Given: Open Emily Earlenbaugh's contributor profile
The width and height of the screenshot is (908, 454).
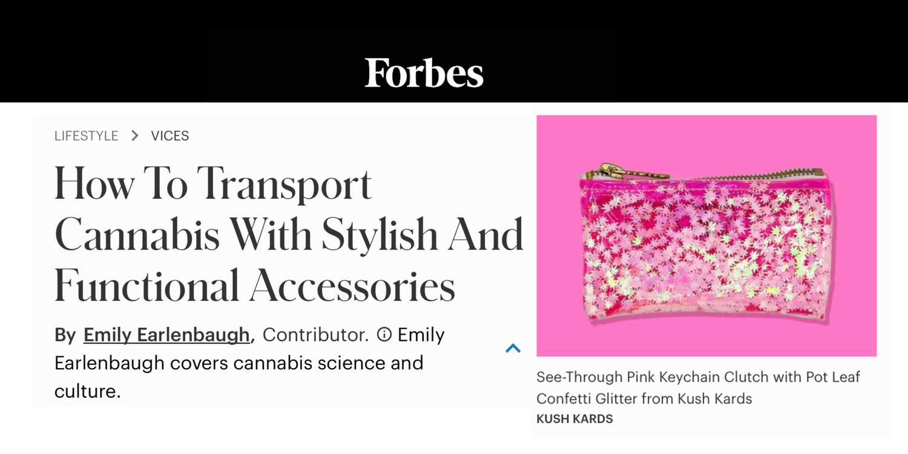Looking at the screenshot, I should coord(167,334).
